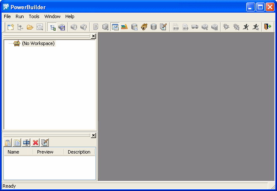
Task: Close the Clip window panel
Action: [x=93, y=135]
